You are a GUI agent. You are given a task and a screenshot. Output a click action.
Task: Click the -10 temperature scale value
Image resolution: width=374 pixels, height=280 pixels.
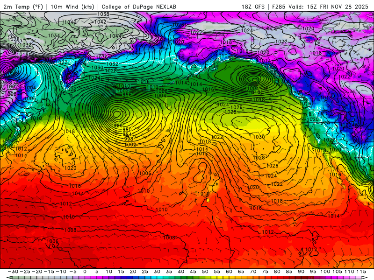click(x=61, y=272)
